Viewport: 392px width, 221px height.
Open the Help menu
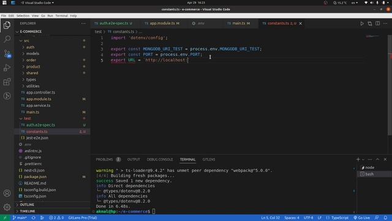point(73,15)
